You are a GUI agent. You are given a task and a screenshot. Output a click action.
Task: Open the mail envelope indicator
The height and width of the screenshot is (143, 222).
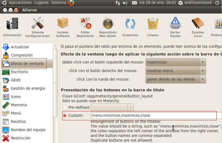[134, 3]
